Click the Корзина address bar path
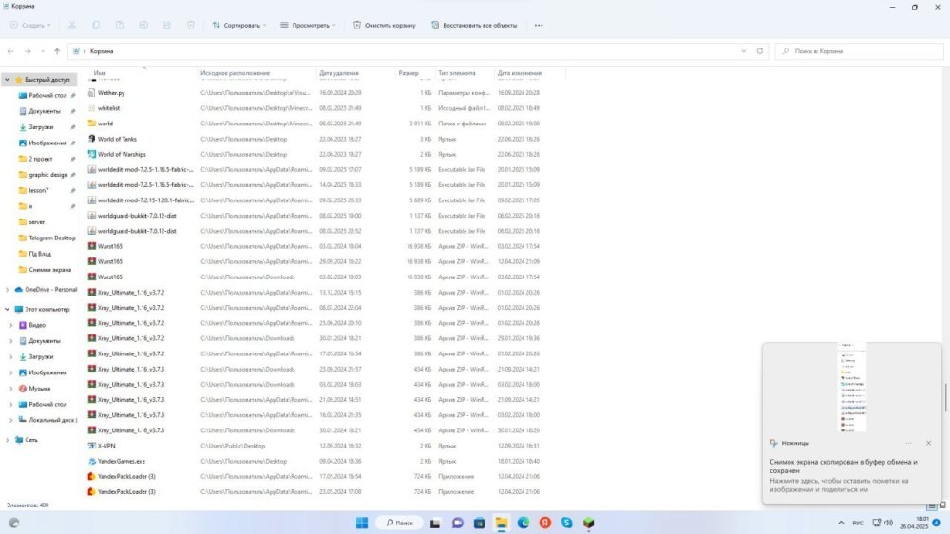The width and height of the screenshot is (950, 534). click(102, 51)
